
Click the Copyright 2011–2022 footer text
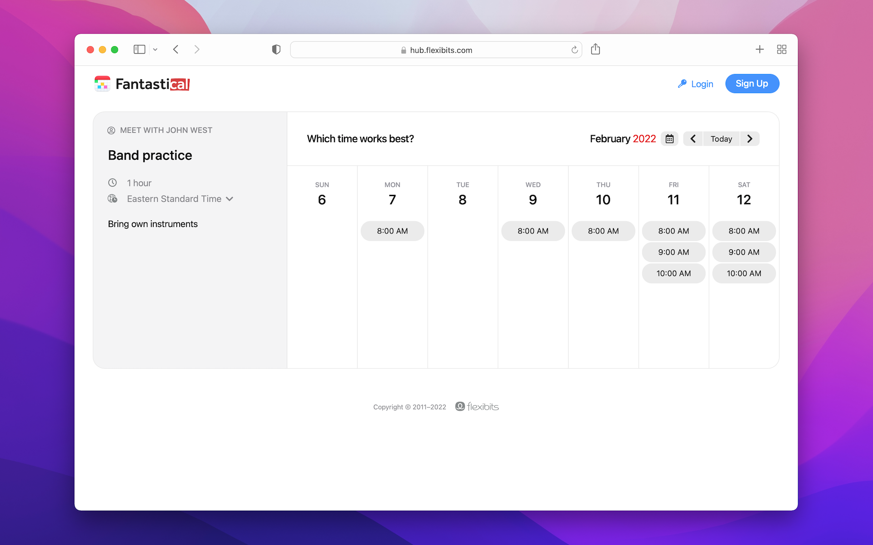click(x=410, y=407)
